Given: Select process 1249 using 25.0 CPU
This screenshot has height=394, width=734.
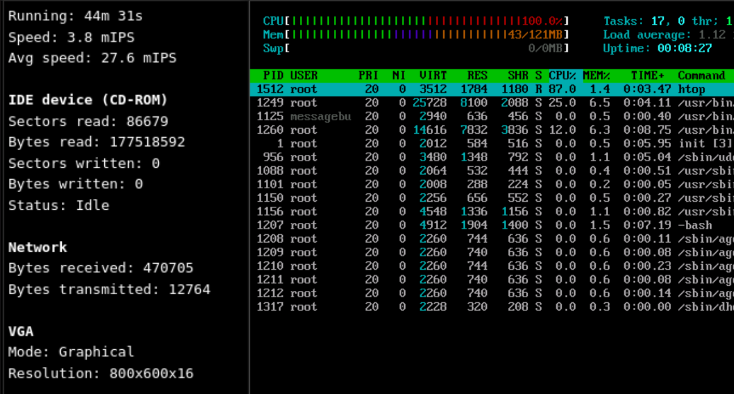Looking at the screenshot, I should (487, 103).
